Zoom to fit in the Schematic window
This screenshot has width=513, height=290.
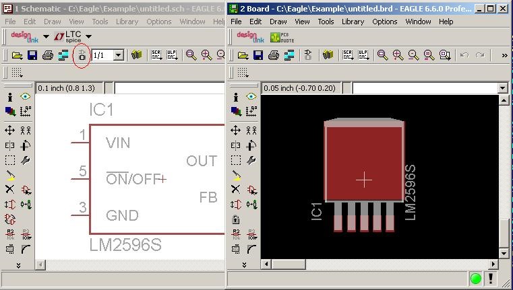191,55
